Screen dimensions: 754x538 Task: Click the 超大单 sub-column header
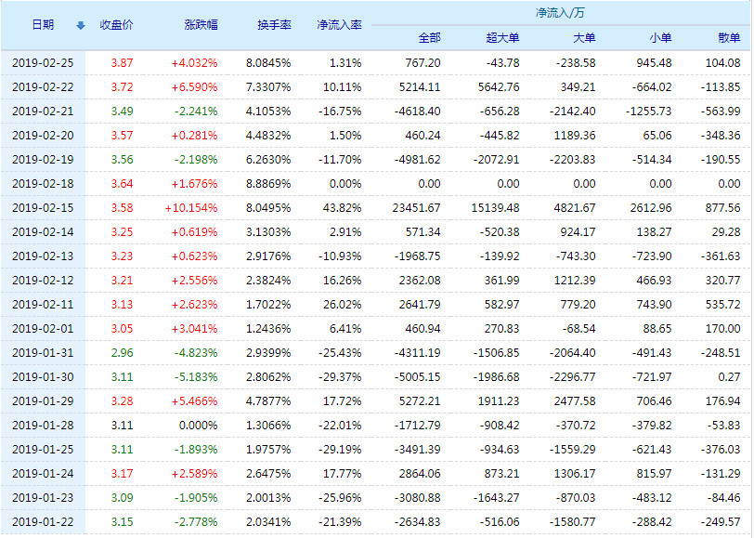click(502, 38)
